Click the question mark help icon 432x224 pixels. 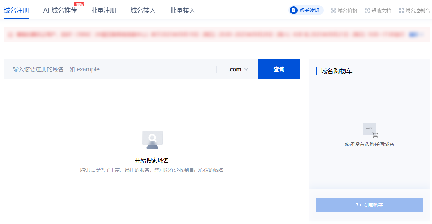pos(367,11)
